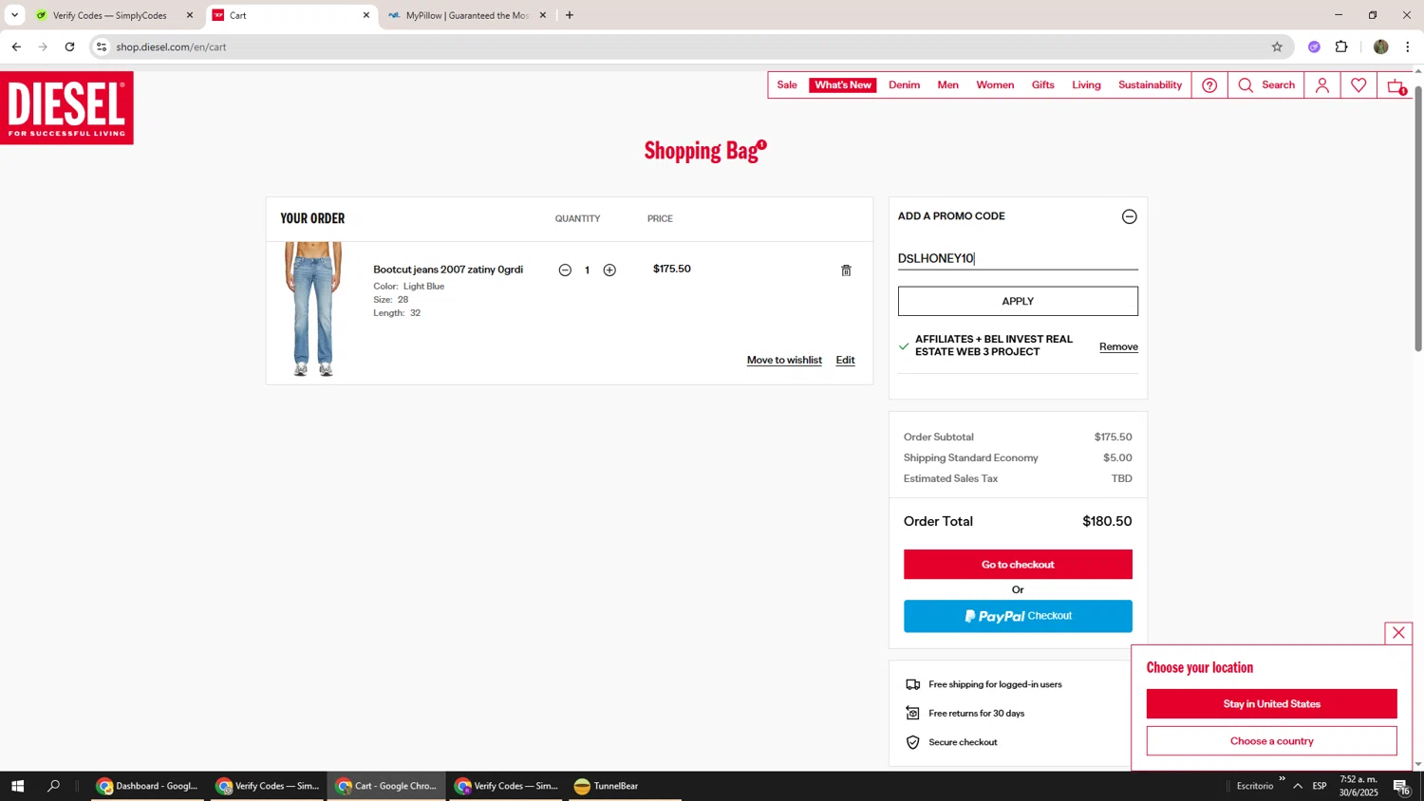Click the Diesel logo
The height and width of the screenshot is (801, 1424).
[x=66, y=107]
